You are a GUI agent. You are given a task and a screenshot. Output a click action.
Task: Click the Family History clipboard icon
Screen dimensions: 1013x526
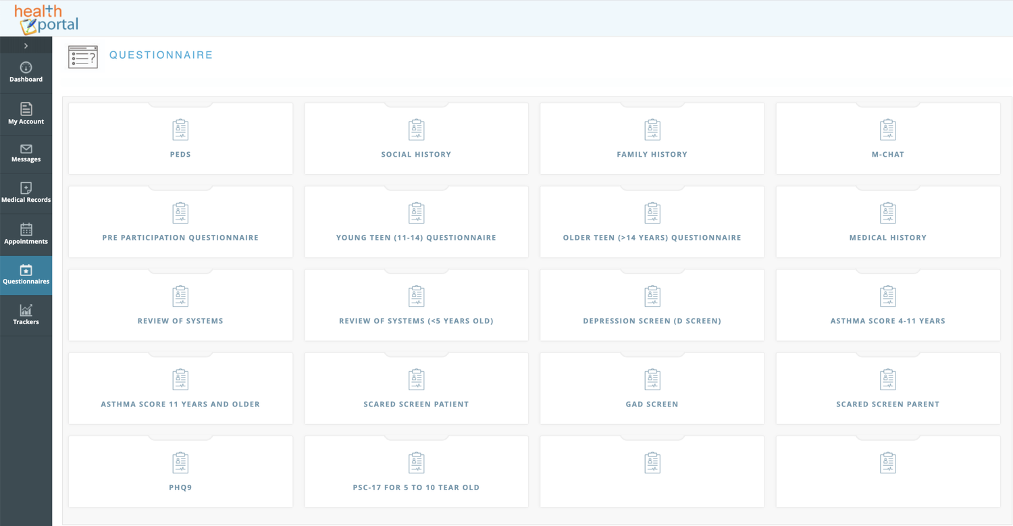click(652, 130)
